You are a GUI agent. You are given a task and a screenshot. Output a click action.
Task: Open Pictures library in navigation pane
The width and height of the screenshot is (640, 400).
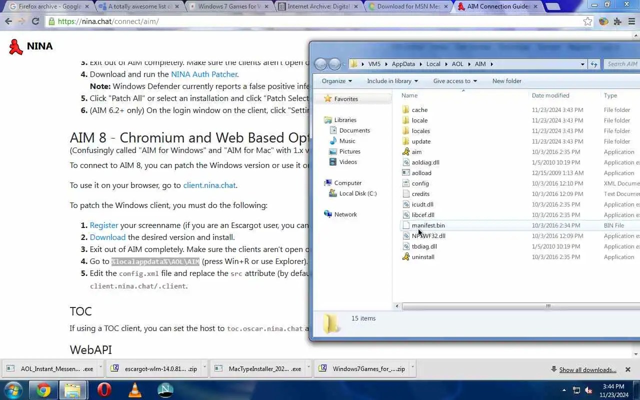click(x=349, y=151)
